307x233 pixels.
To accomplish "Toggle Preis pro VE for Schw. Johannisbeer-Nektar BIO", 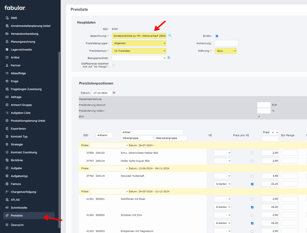I will point(252,153).
